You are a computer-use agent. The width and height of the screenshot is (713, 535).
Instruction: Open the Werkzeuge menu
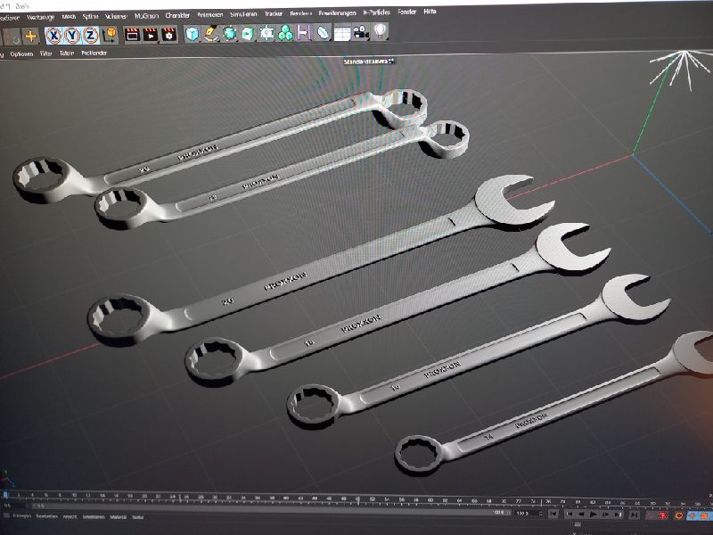point(40,18)
